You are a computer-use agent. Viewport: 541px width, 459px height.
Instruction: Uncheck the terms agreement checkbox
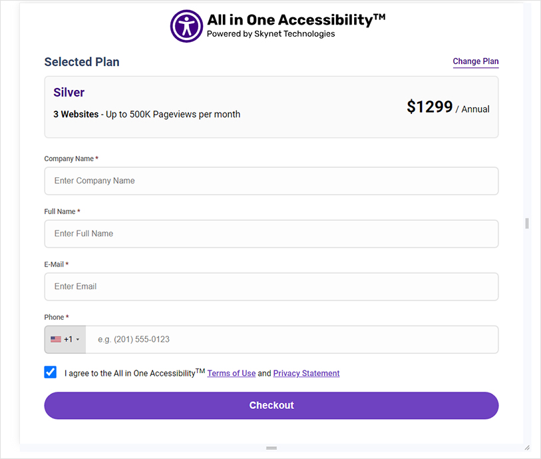50,372
